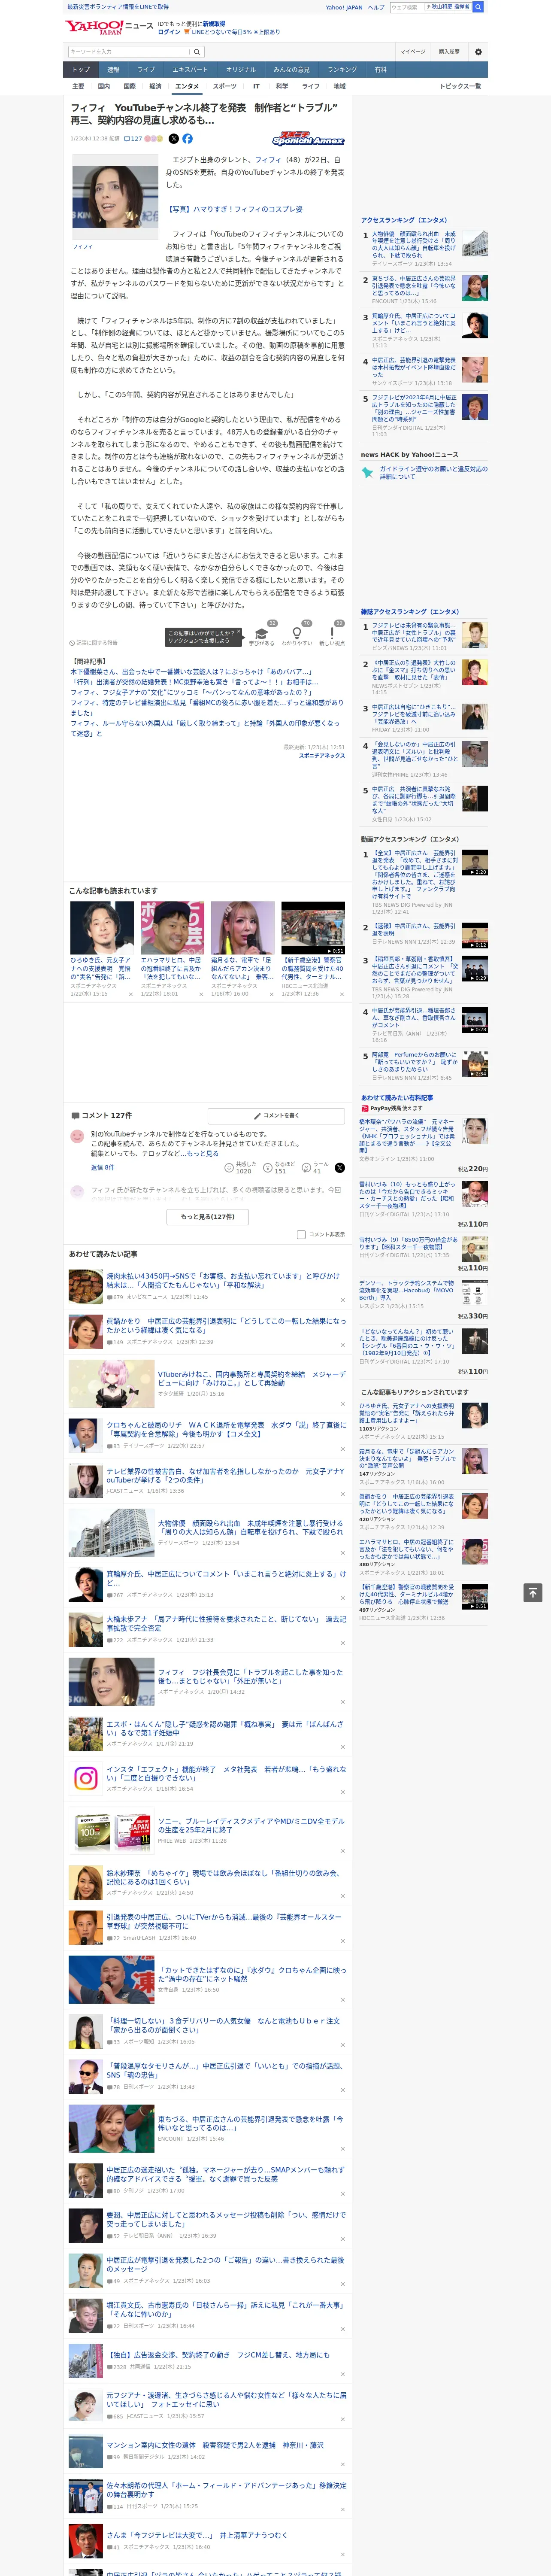The height and width of the screenshot is (2576, 551).
Task: Share the article on X
Action: point(174,139)
